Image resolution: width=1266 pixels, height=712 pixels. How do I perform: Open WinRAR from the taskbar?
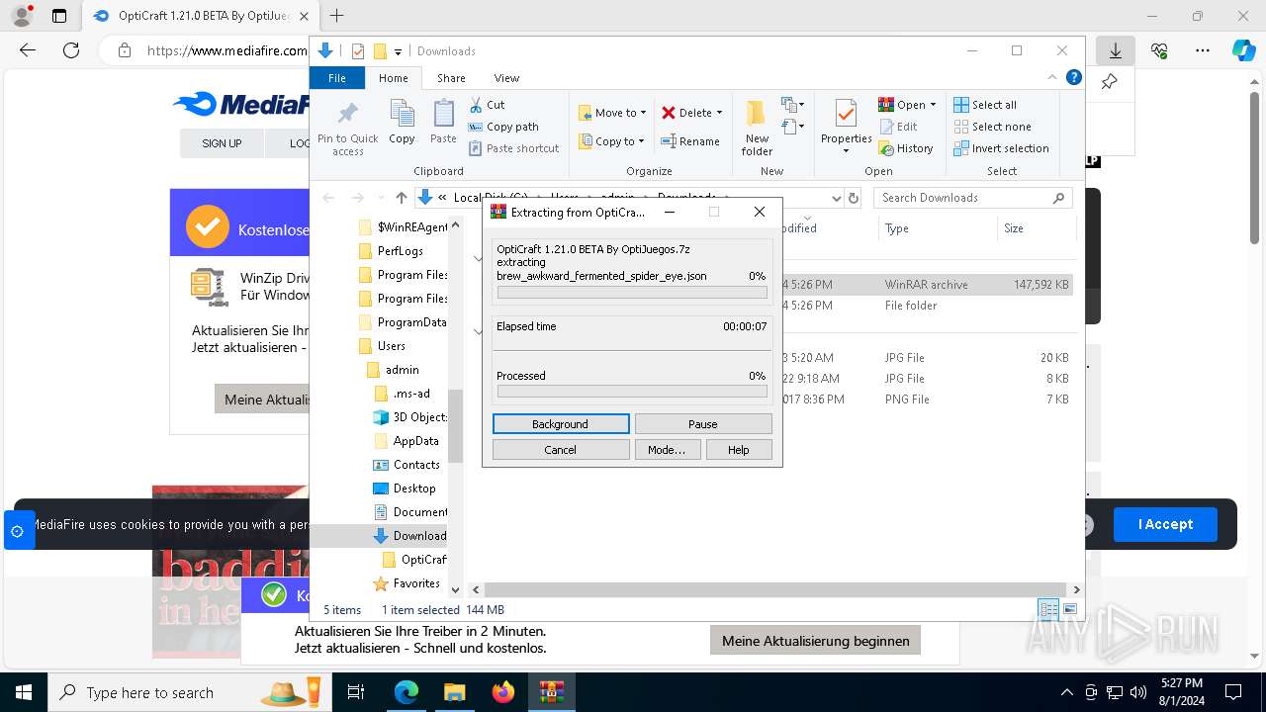point(551,692)
